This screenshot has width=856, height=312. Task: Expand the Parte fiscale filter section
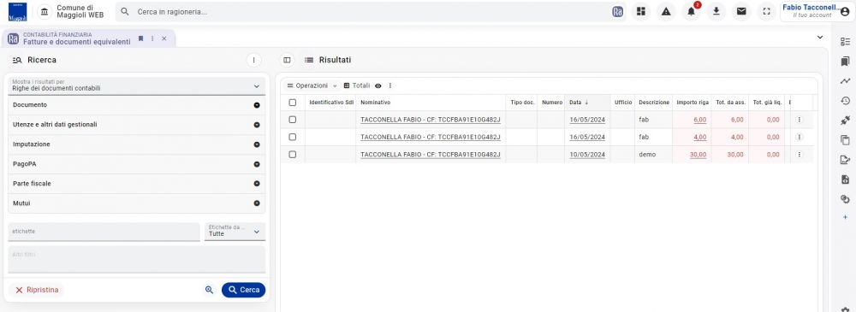click(x=136, y=184)
